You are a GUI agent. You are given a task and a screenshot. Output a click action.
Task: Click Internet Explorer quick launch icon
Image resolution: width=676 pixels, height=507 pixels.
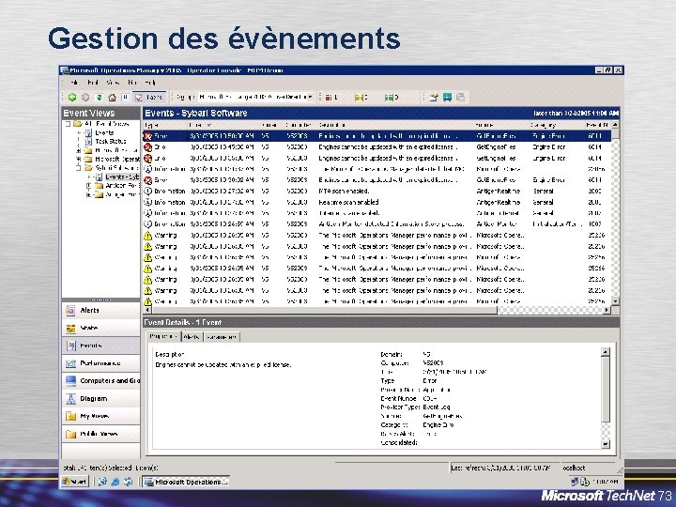tap(115, 482)
